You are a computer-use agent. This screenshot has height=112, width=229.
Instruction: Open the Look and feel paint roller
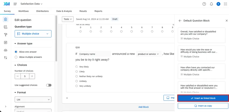coord(6,35)
